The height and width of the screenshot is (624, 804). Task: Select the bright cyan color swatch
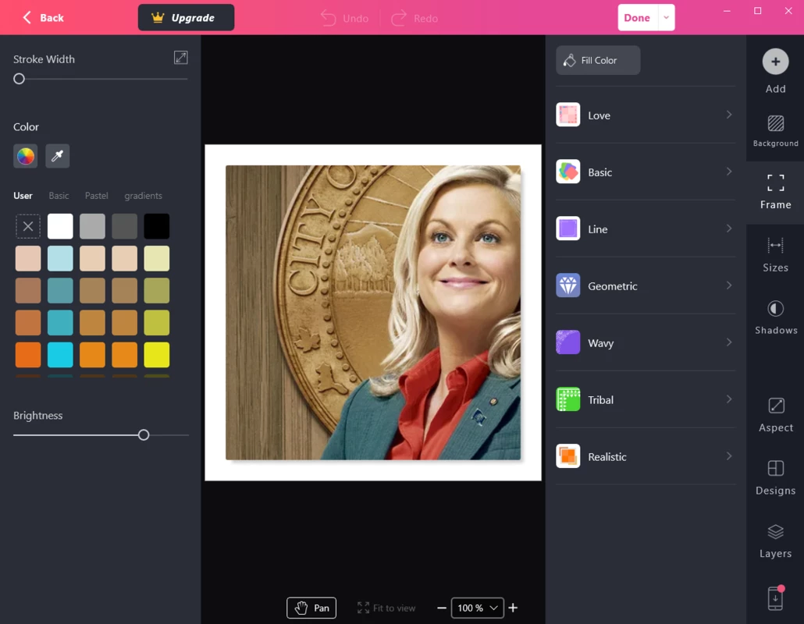[x=60, y=355]
